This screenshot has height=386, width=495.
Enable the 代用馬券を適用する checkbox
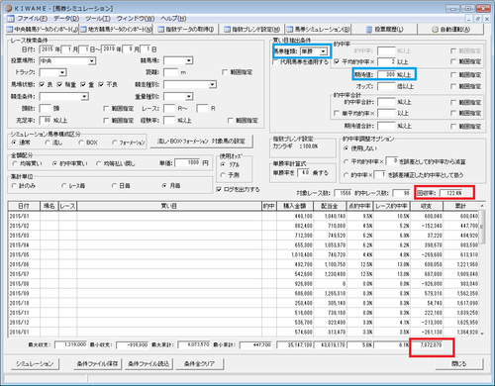click(x=275, y=62)
